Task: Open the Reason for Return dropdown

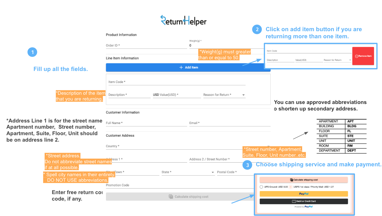Action: (x=243, y=95)
